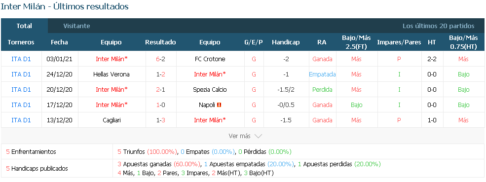Click ITA D1 league in 13/12/20 row
486x182 pixels.
[21, 120]
